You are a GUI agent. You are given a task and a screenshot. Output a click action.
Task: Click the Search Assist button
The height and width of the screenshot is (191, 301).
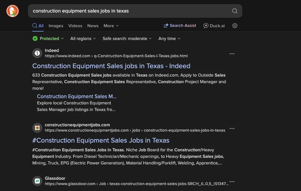[180, 26]
